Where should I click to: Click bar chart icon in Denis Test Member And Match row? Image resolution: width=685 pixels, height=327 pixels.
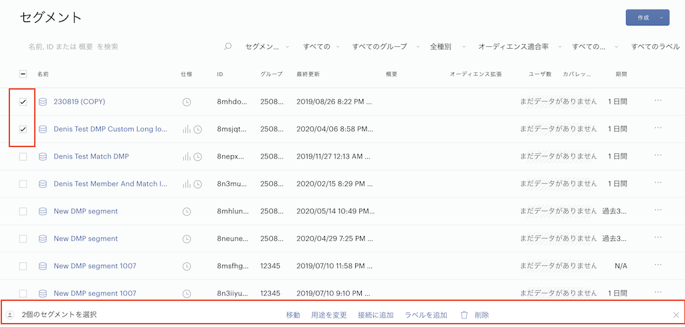[187, 185]
